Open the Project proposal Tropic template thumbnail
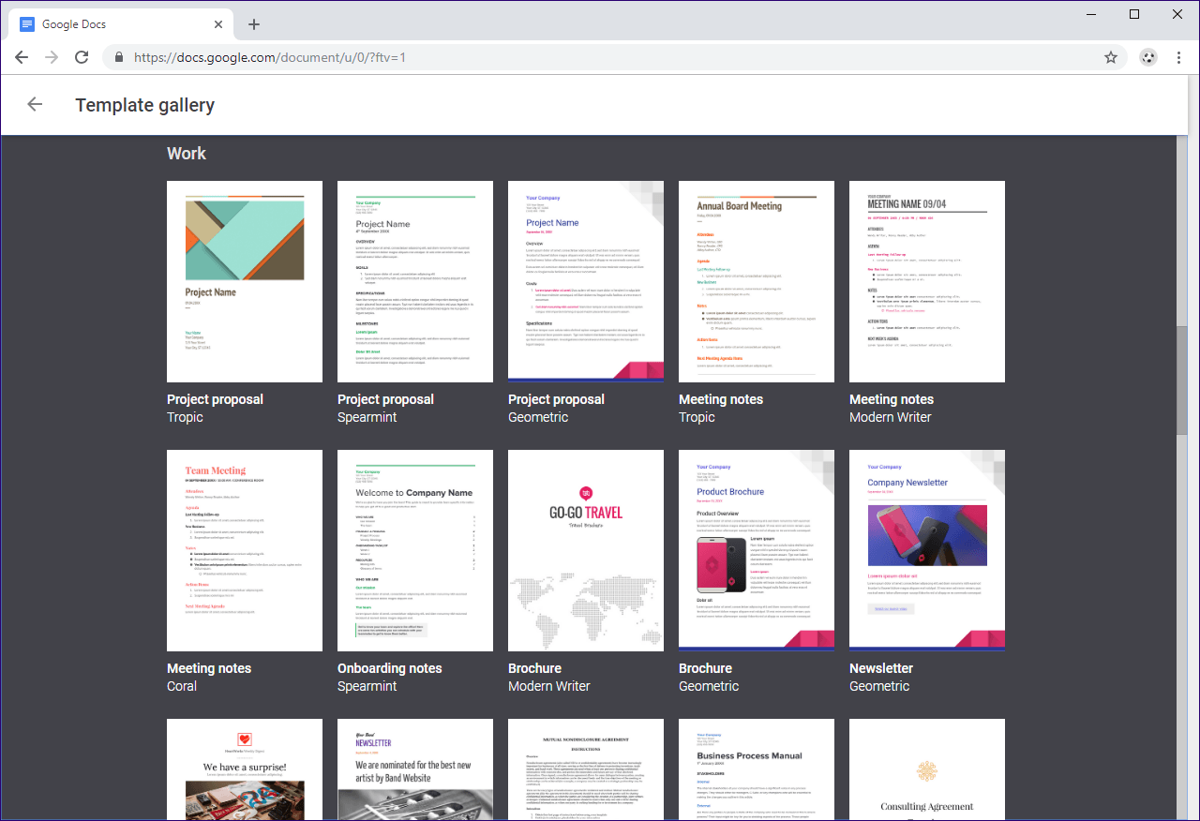The height and width of the screenshot is (821, 1200). (245, 281)
